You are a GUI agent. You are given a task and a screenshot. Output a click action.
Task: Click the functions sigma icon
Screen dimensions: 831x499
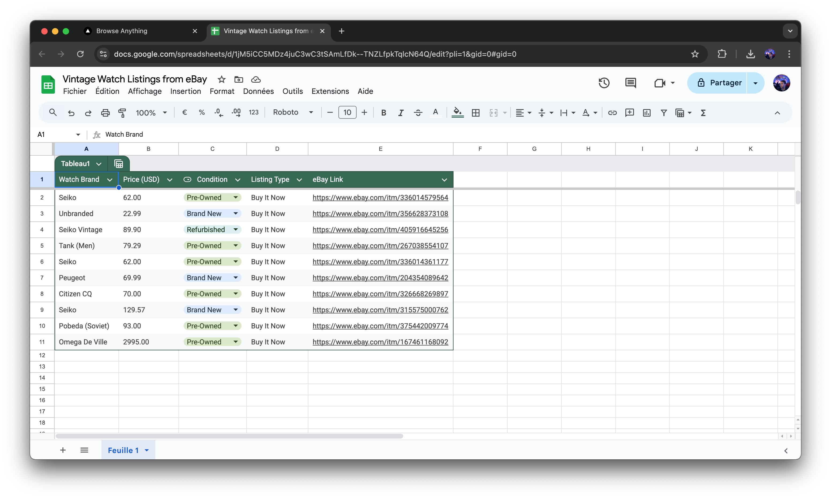click(x=703, y=113)
